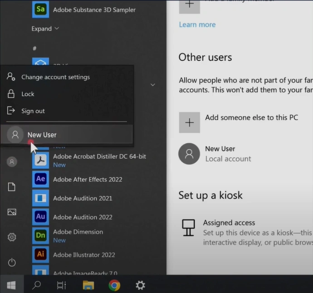Open Adobe Audition 2022 entry
This screenshot has height=293, width=313.
tap(83, 217)
